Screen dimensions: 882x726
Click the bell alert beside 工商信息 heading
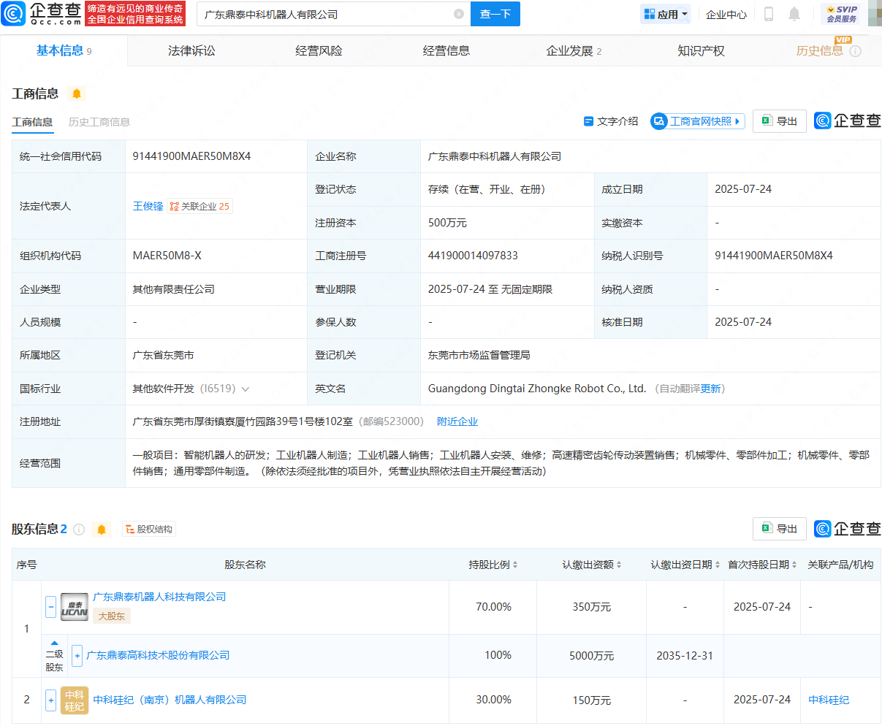77,93
